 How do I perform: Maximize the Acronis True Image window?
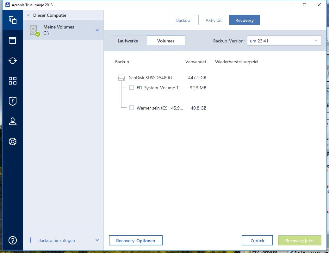coord(305,5)
